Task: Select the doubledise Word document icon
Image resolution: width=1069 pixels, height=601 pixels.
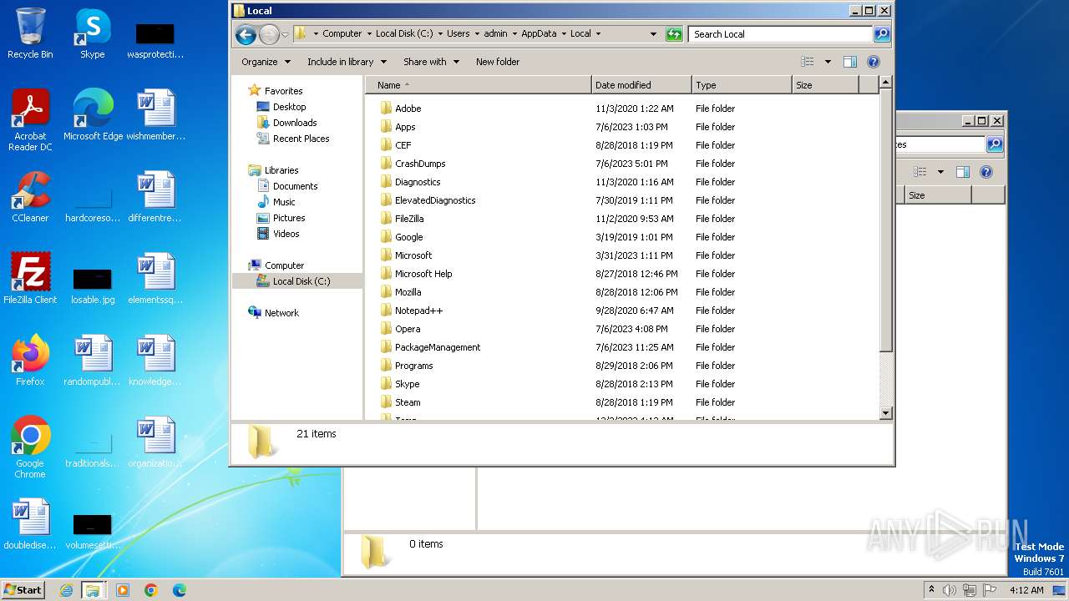Action: click(x=30, y=524)
